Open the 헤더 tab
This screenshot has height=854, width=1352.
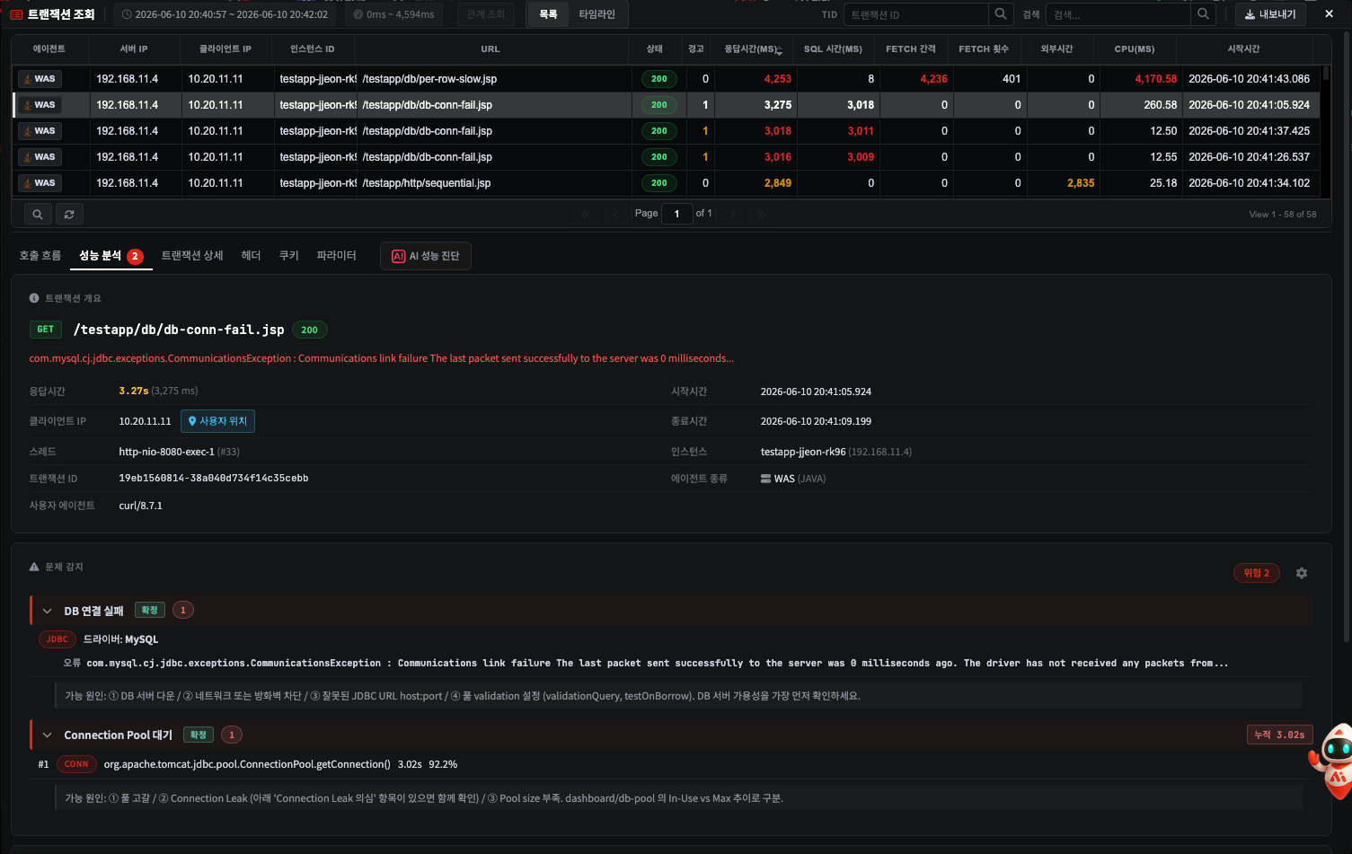[x=251, y=256]
